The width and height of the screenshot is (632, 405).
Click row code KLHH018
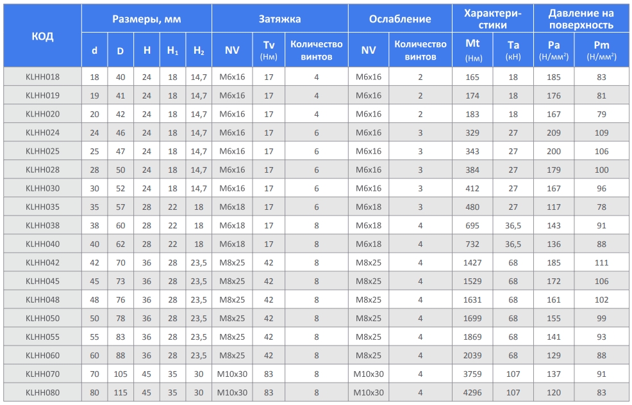(x=42, y=77)
